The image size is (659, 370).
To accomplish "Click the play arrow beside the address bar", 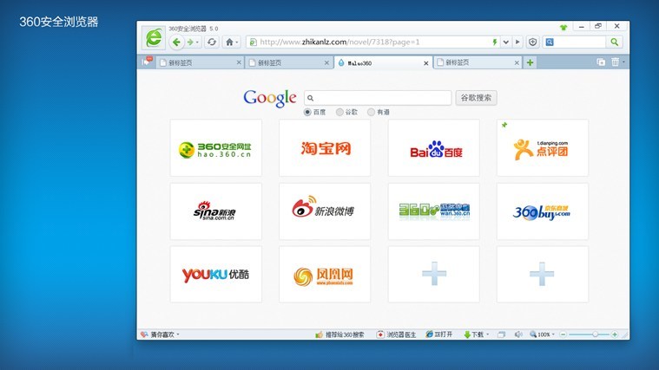I will (517, 42).
